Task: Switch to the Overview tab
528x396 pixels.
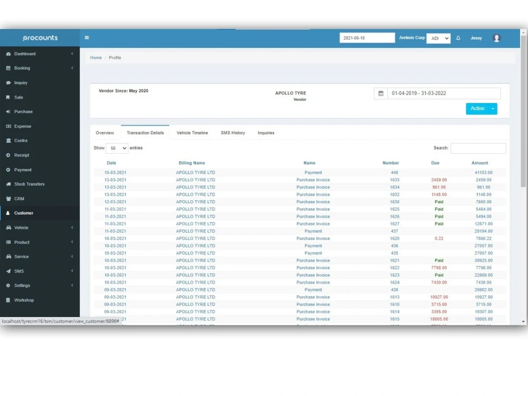Action: [x=105, y=133]
